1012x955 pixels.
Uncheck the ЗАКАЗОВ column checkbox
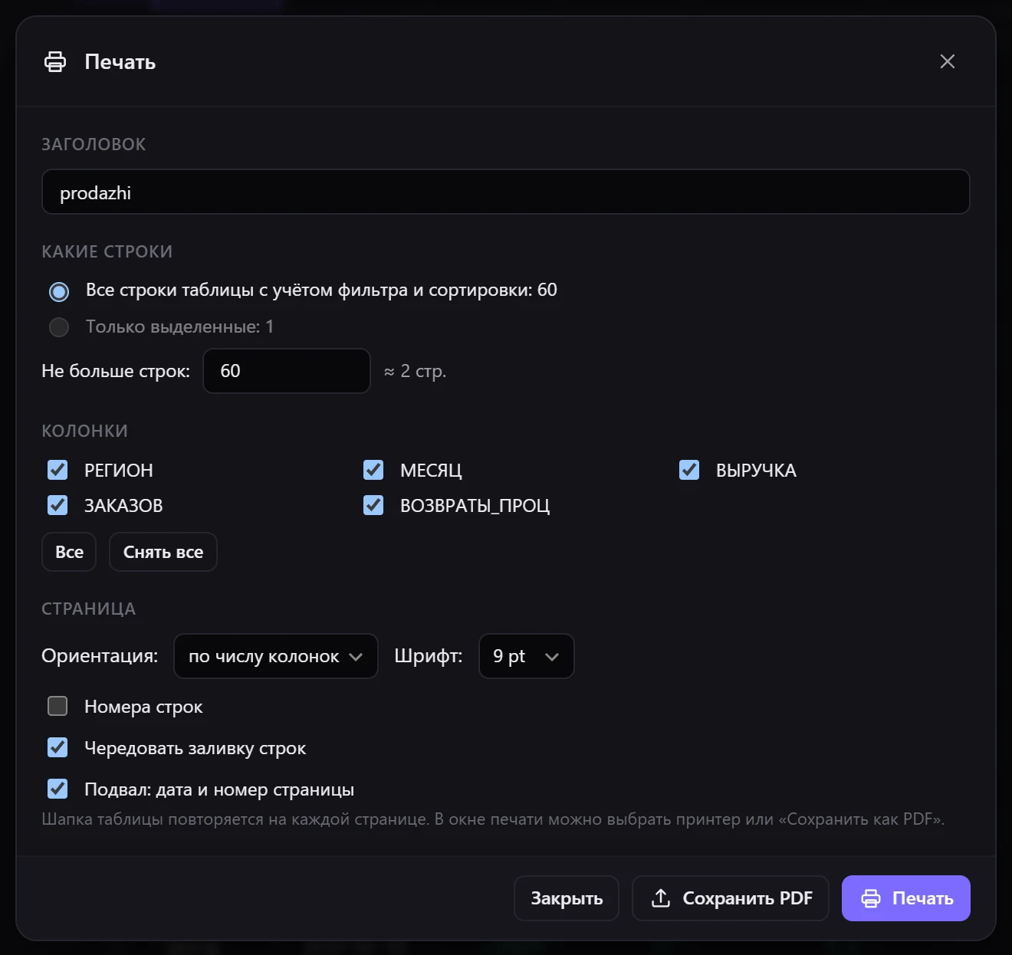58,505
